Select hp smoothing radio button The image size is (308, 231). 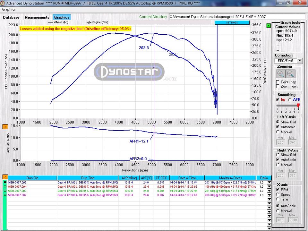click(278, 99)
